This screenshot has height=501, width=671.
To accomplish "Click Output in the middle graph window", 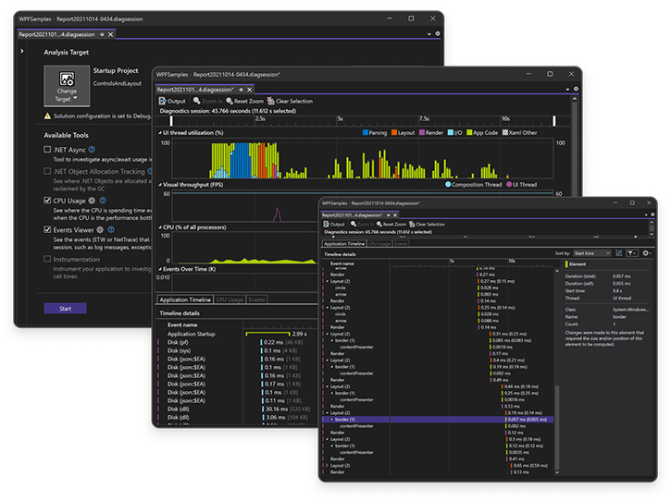I will tap(172, 102).
